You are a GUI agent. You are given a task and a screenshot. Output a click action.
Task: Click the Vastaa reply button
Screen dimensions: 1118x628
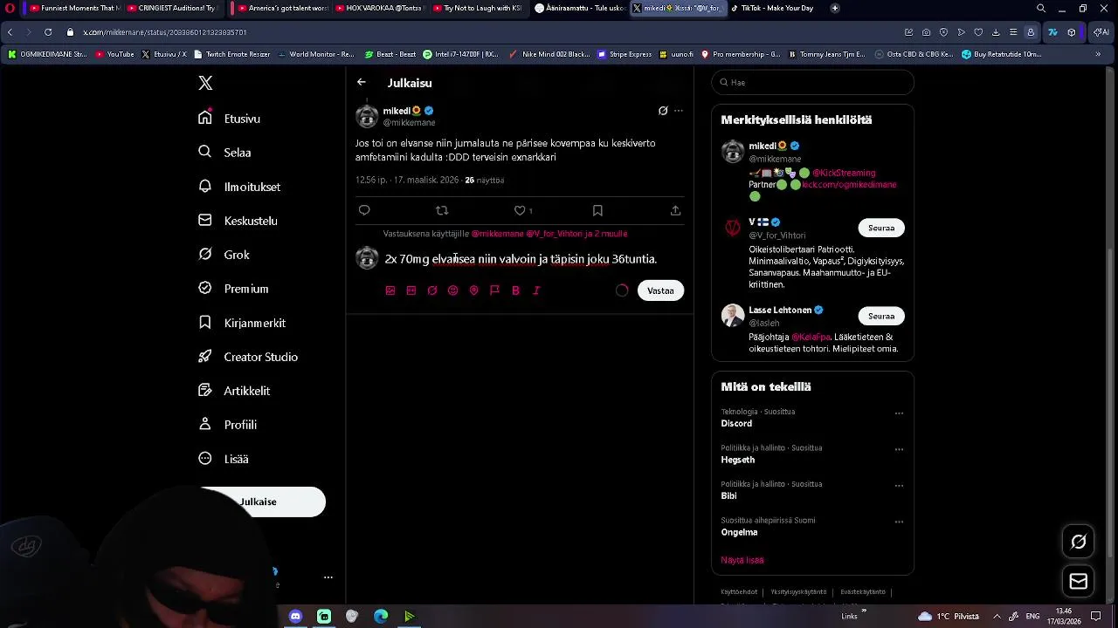pos(660,290)
